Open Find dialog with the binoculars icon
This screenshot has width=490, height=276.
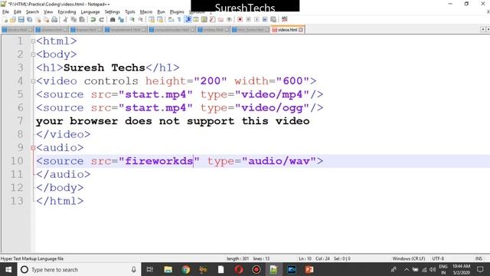click(x=113, y=20)
